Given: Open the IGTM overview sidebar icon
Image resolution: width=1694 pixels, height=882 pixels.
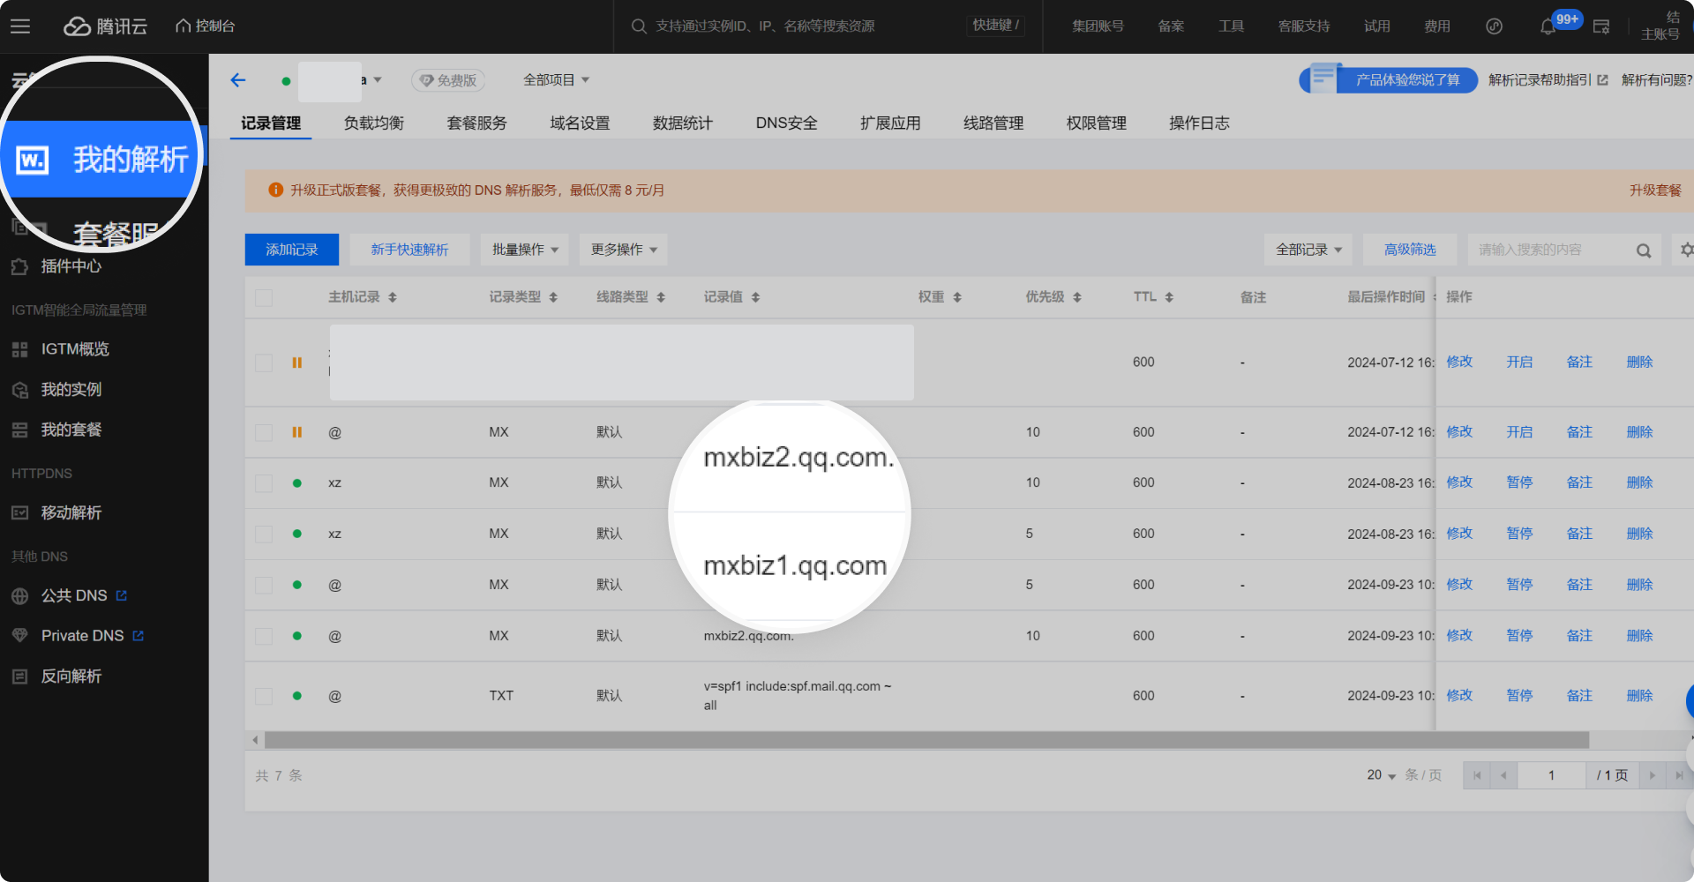Looking at the screenshot, I should coord(20,349).
